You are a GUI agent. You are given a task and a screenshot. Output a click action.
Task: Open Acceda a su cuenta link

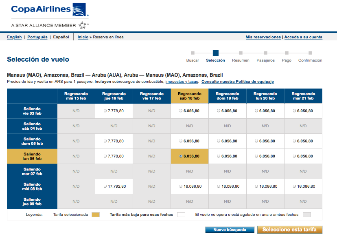coord(303,37)
